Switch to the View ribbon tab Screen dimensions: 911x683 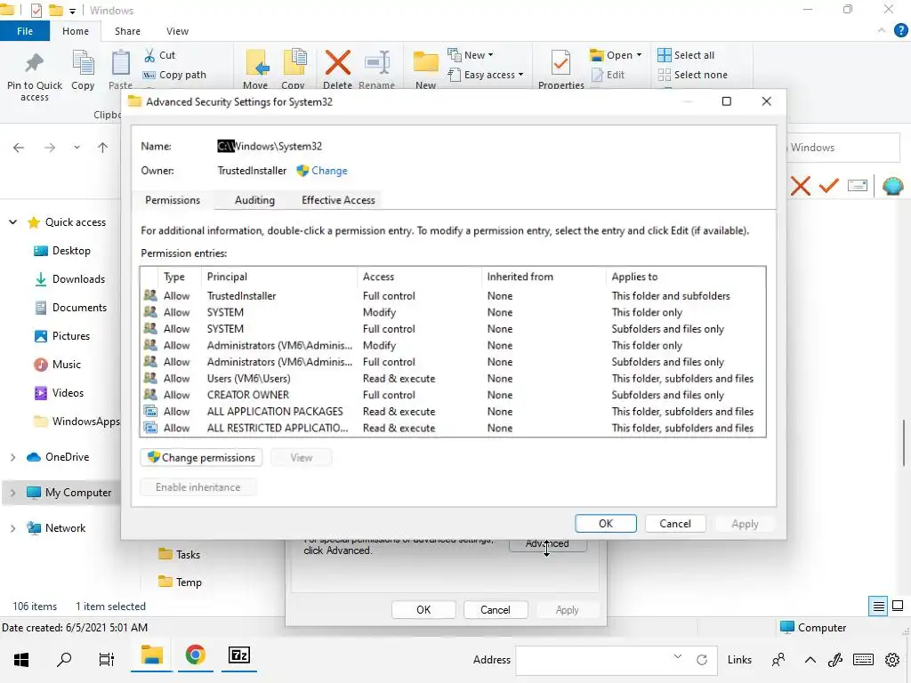pyautogui.click(x=177, y=31)
